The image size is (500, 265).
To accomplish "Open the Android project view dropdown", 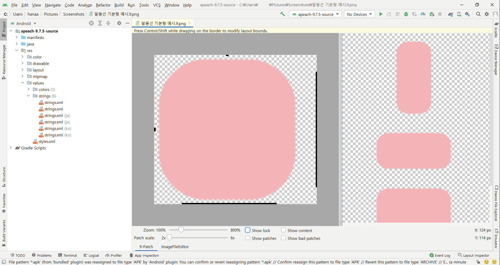I will click(x=23, y=23).
